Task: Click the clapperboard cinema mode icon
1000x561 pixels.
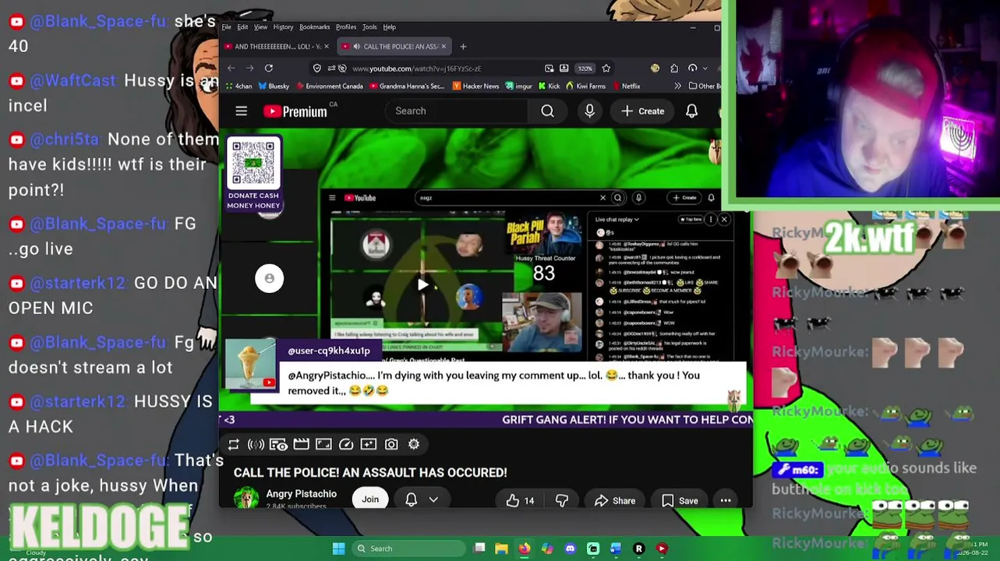Action: click(x=301, y=444)
